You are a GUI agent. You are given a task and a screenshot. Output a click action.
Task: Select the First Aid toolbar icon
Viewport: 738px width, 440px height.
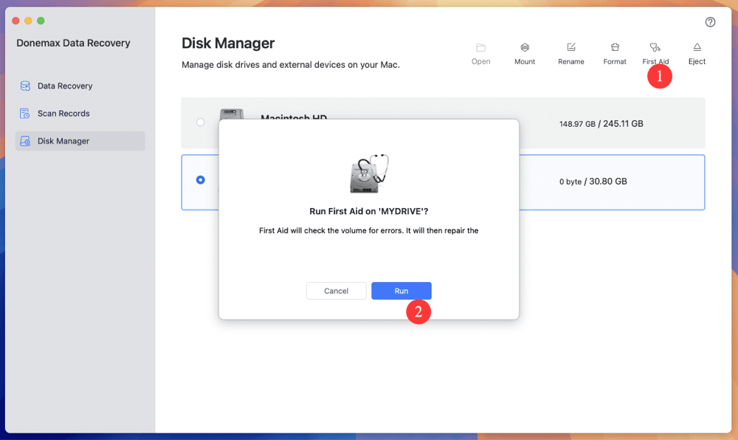tap(656, 52)
